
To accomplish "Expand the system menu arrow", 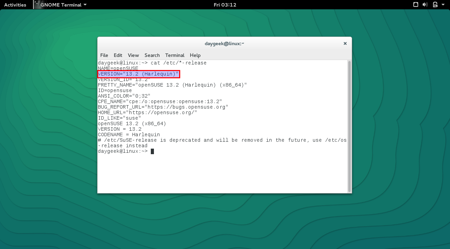I will point(443,5).
